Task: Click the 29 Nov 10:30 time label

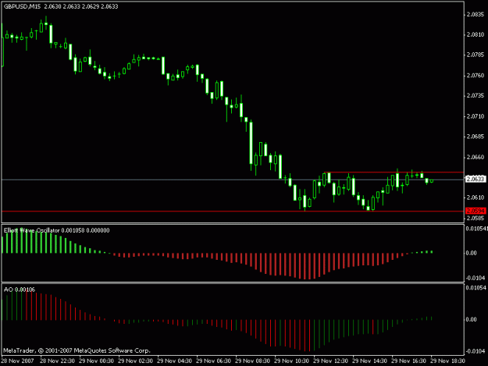Action: [x=291, y=361]
